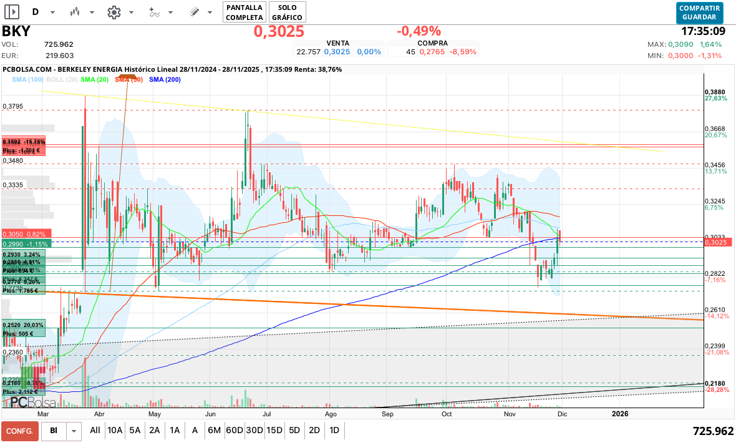Image resolution: width=736 pixels, height=445 pixels.
Task: Select the pencil drawing tool icon
Action: tap(194, 12)
